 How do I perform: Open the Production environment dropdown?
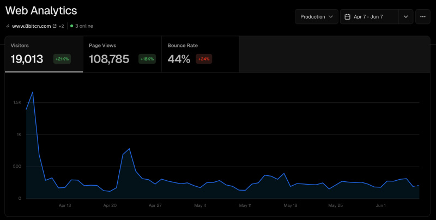pyautogui.click(x=316, y=17)
